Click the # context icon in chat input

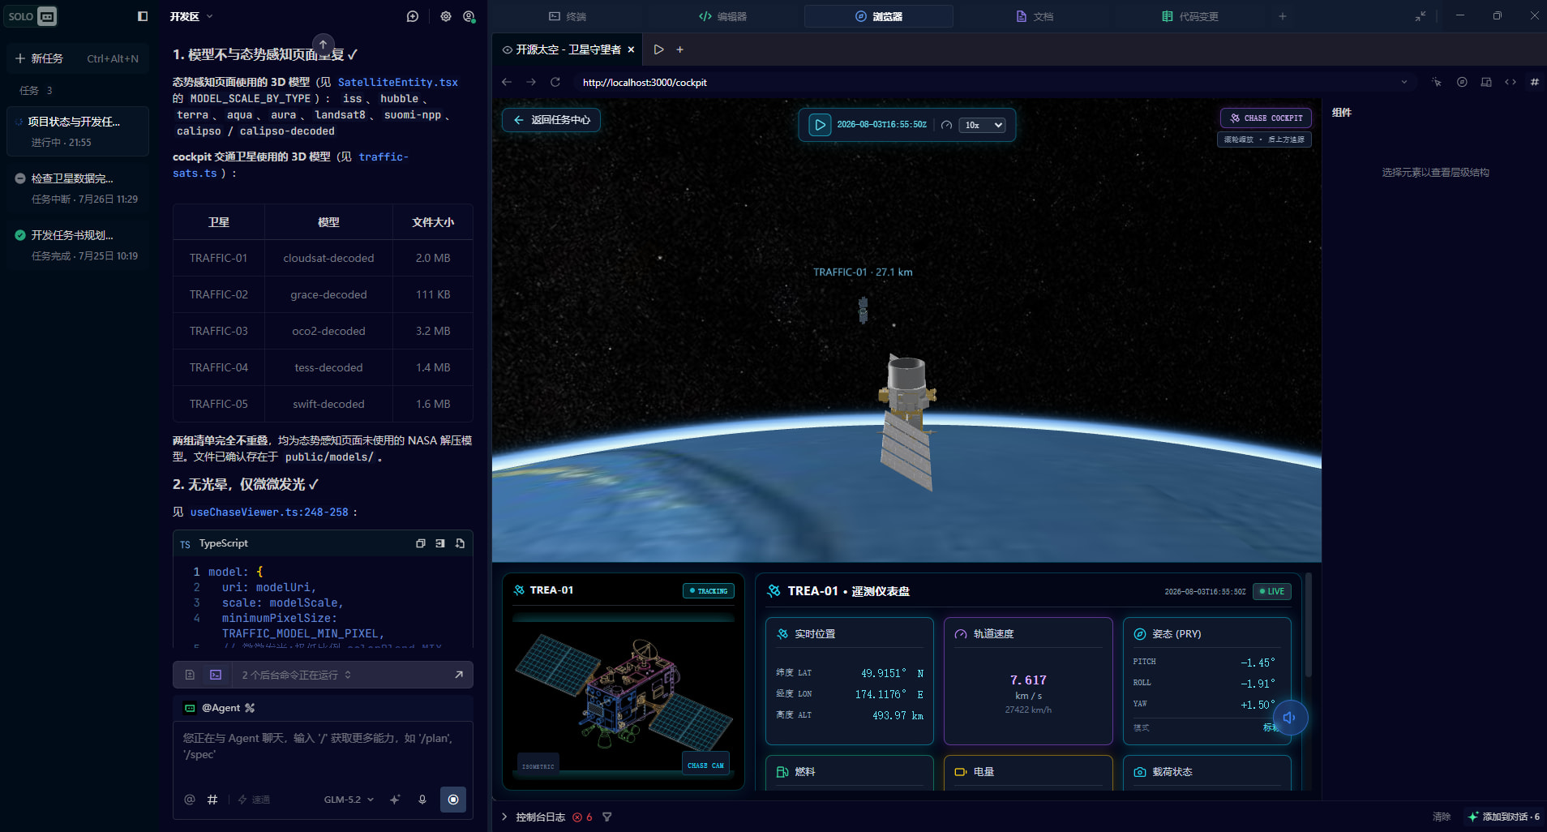212,800
